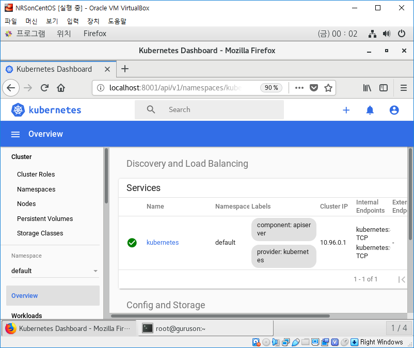Click the Kubernetes logo icon
This screenshot has width=414, height=348.
(x=18, y=110)
